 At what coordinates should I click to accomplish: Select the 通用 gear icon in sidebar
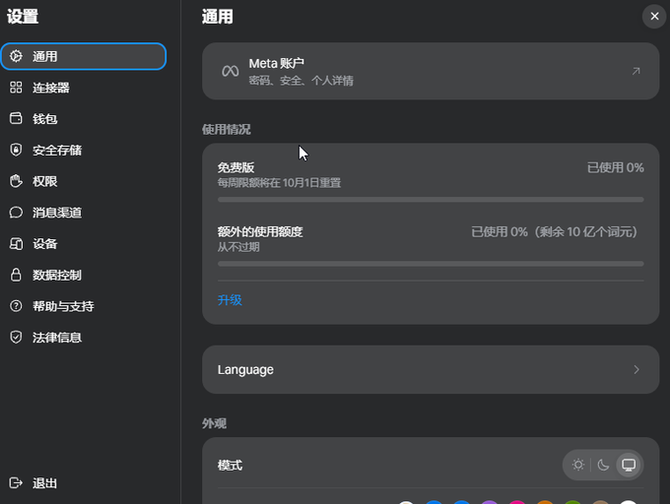(x=16, y=56)
